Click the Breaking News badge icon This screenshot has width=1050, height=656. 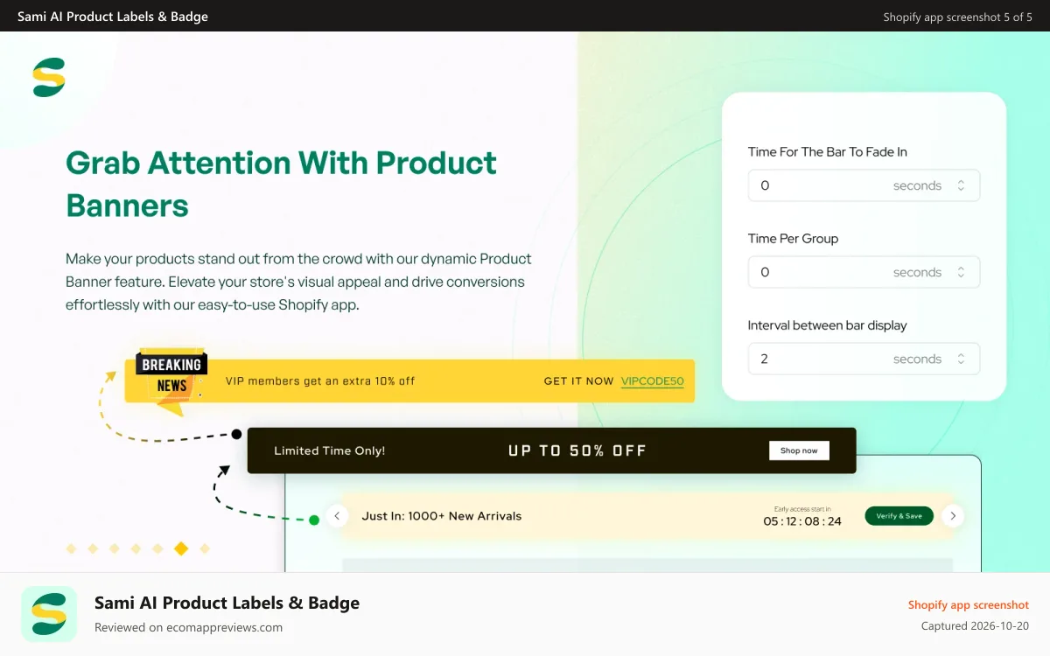(171, 382)
